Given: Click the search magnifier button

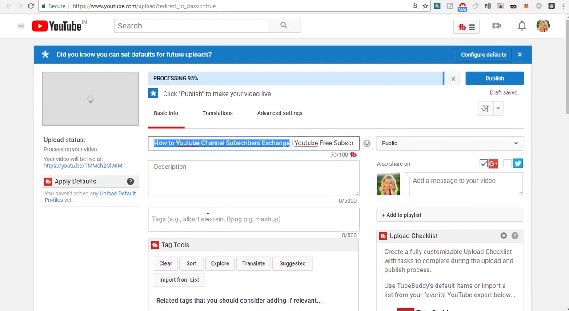Looking at the screenshot, I should coord(284,26).
